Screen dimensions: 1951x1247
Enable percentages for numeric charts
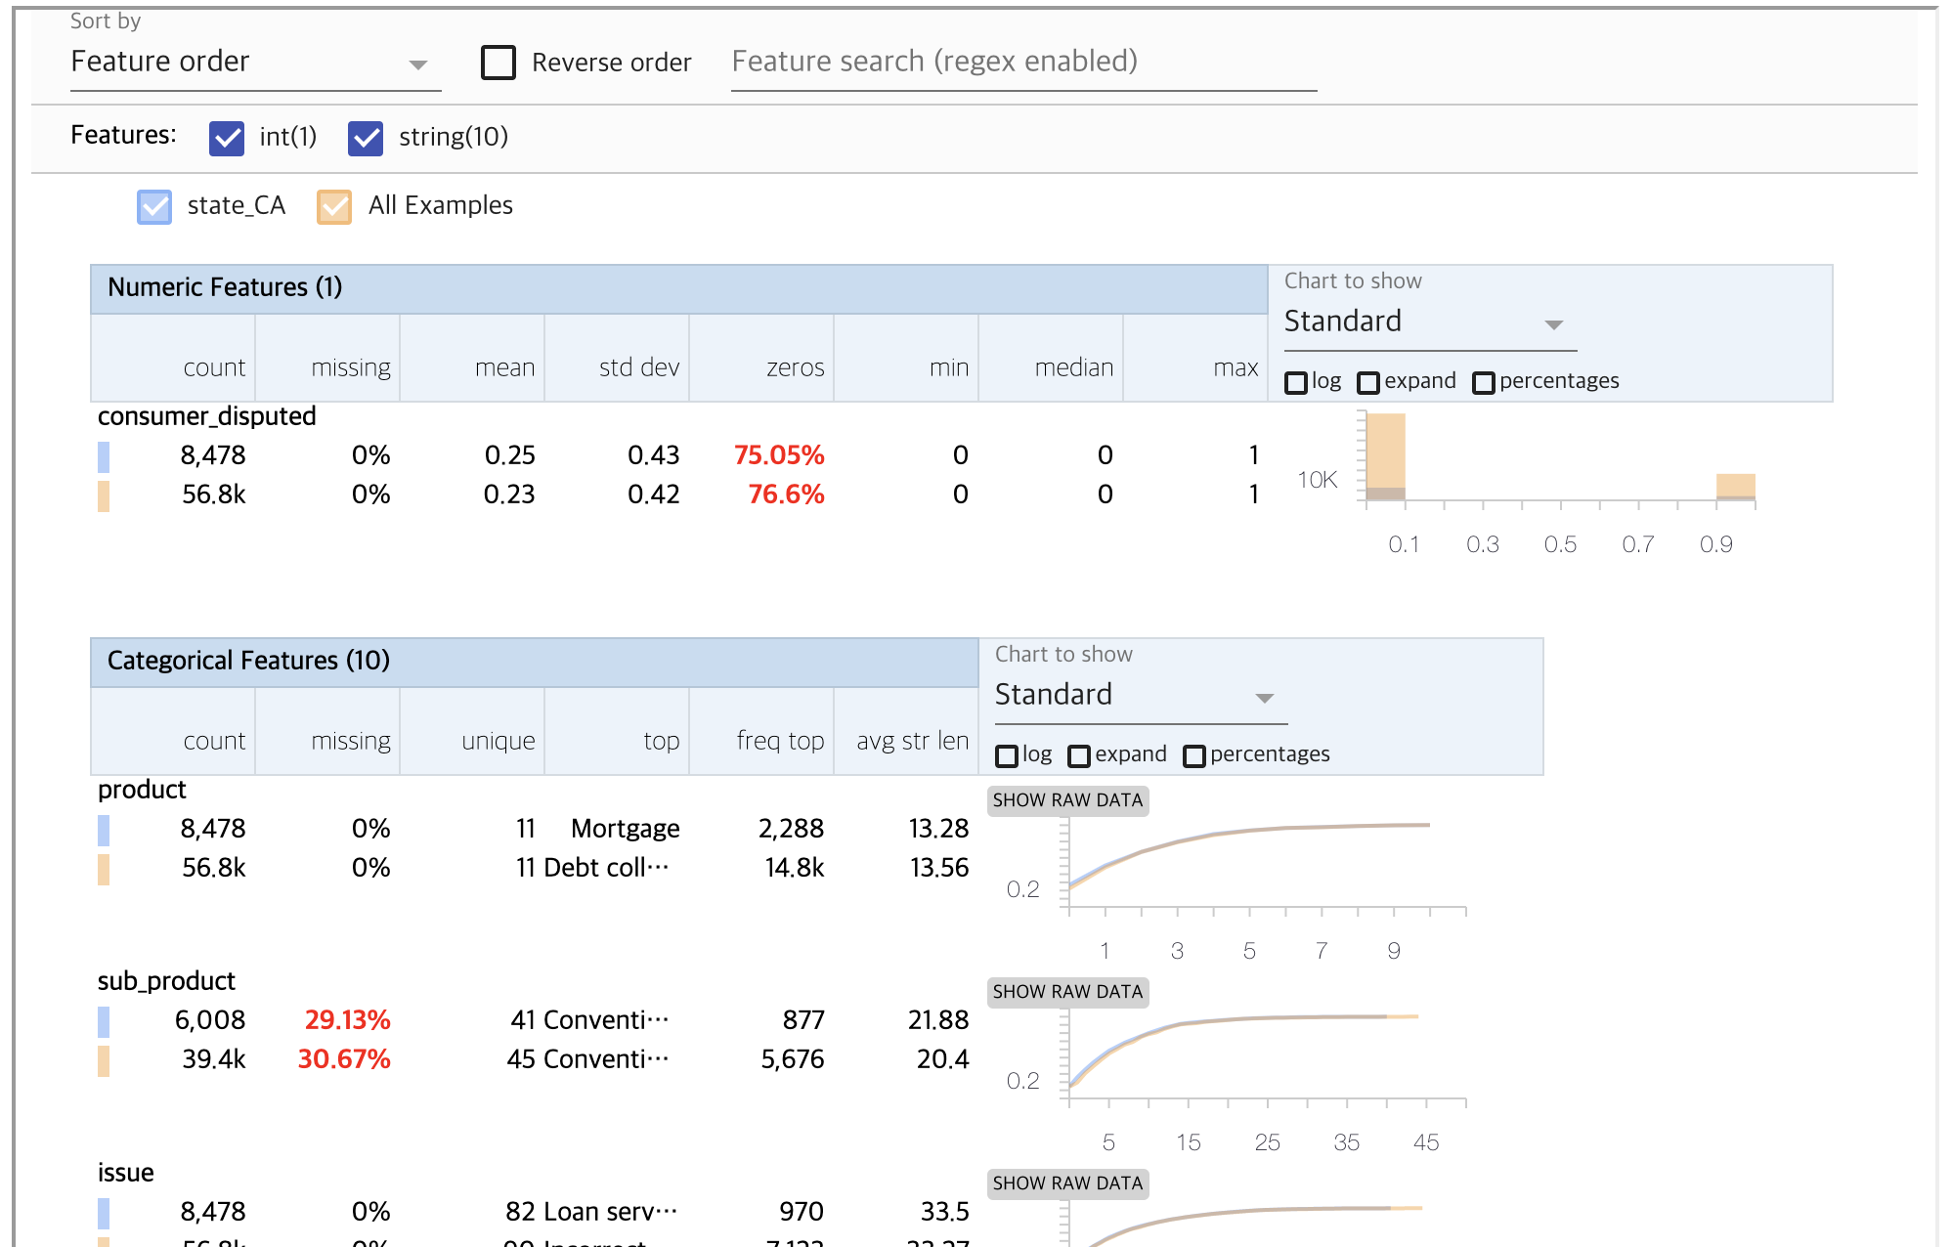coord(1484,382)
